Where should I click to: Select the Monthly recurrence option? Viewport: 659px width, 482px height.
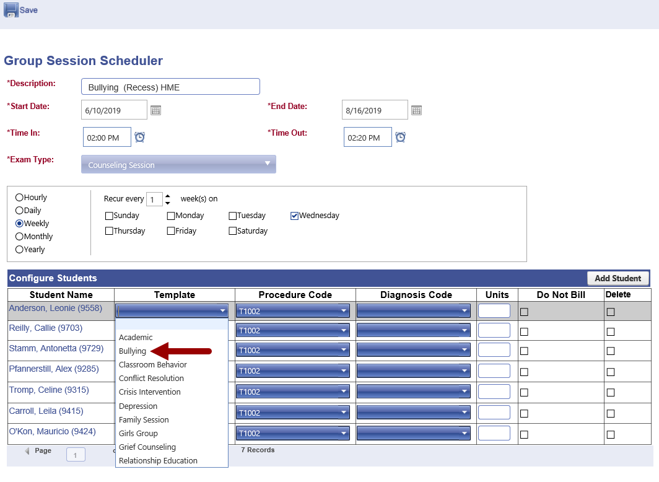pyautogui.click(x=20, y=237)
